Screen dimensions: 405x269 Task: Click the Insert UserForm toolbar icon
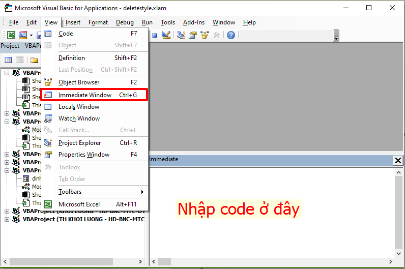(x=23, y=35)
